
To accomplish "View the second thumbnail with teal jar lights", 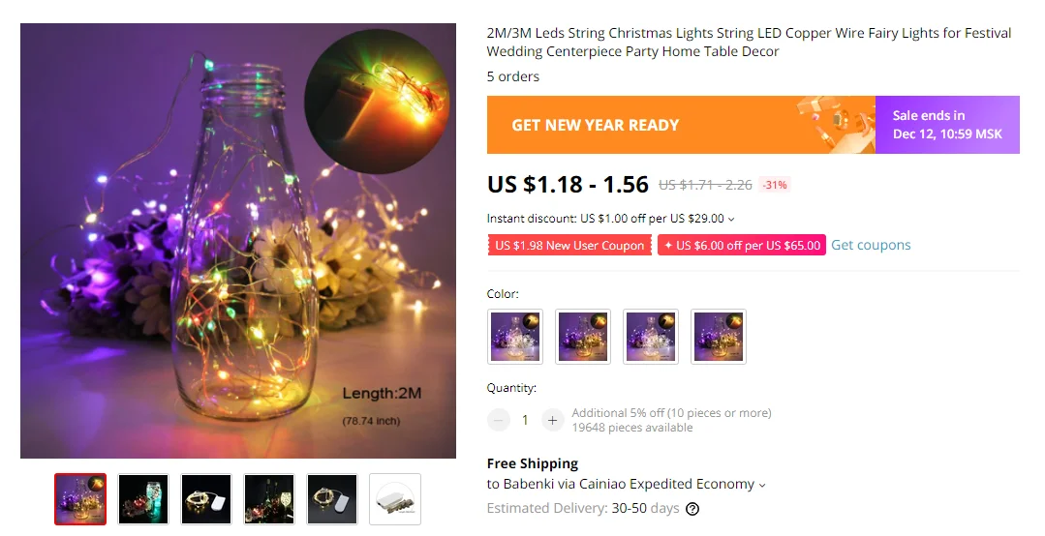I will point(143,499).
